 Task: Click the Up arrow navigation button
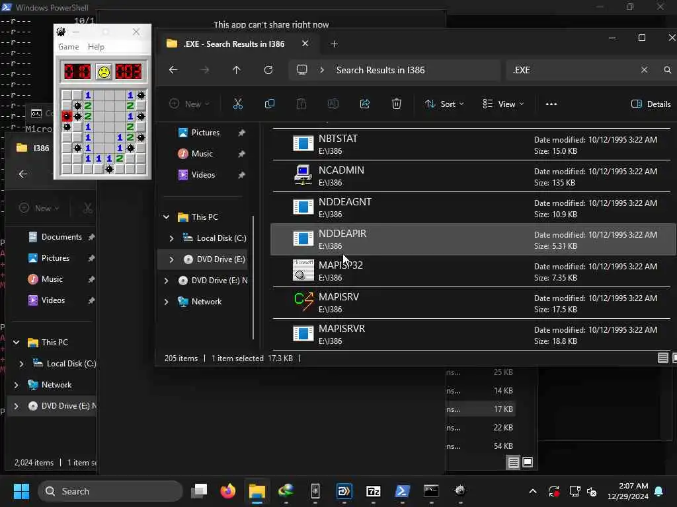coord(236,70)
